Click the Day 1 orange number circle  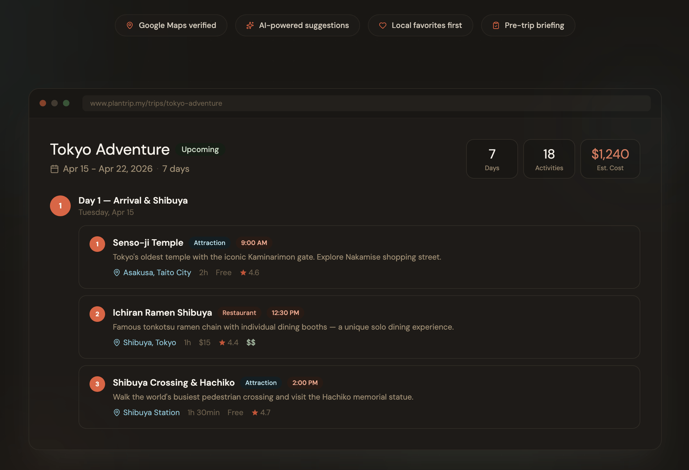pyautogui.click(x=60, y=206)
